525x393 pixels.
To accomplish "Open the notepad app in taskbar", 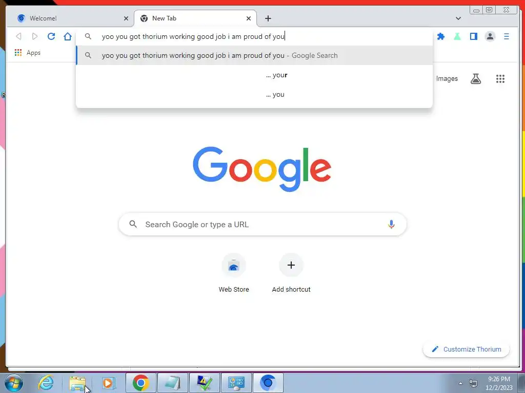I will pos(173,383).
